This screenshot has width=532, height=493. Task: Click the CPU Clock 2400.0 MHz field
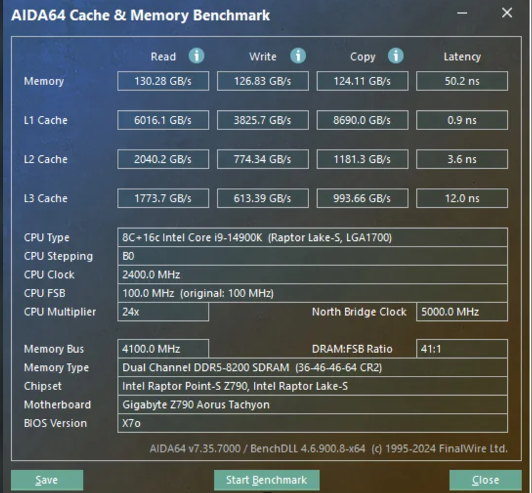pyautogui.click(x=312, y=275)
